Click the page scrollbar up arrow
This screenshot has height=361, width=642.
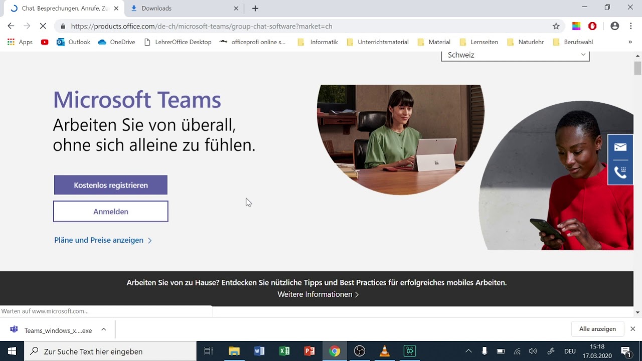pos(637,55)
